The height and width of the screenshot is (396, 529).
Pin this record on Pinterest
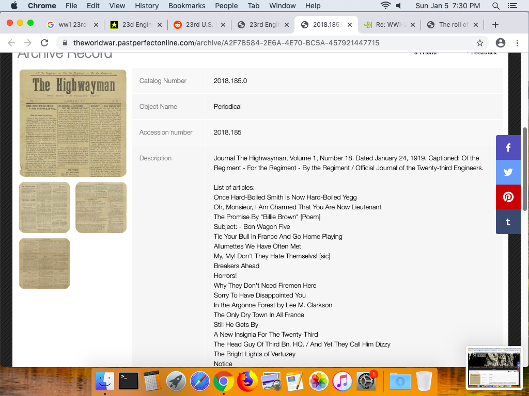point(508,197)
